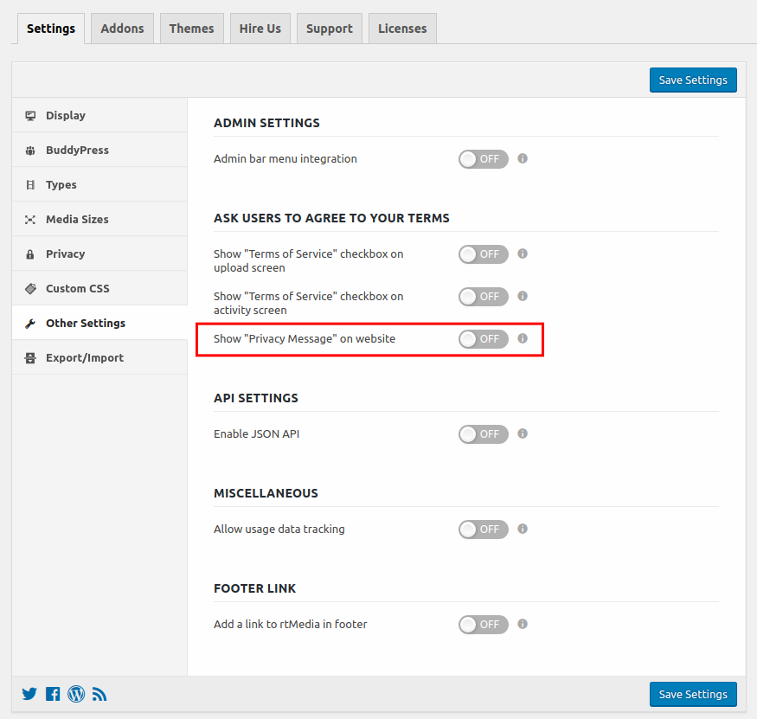Image resolution: width=757 pixels, height=719 pixels.
Task: Open Privacy settings via the lock icon
Action: [31, 253]
